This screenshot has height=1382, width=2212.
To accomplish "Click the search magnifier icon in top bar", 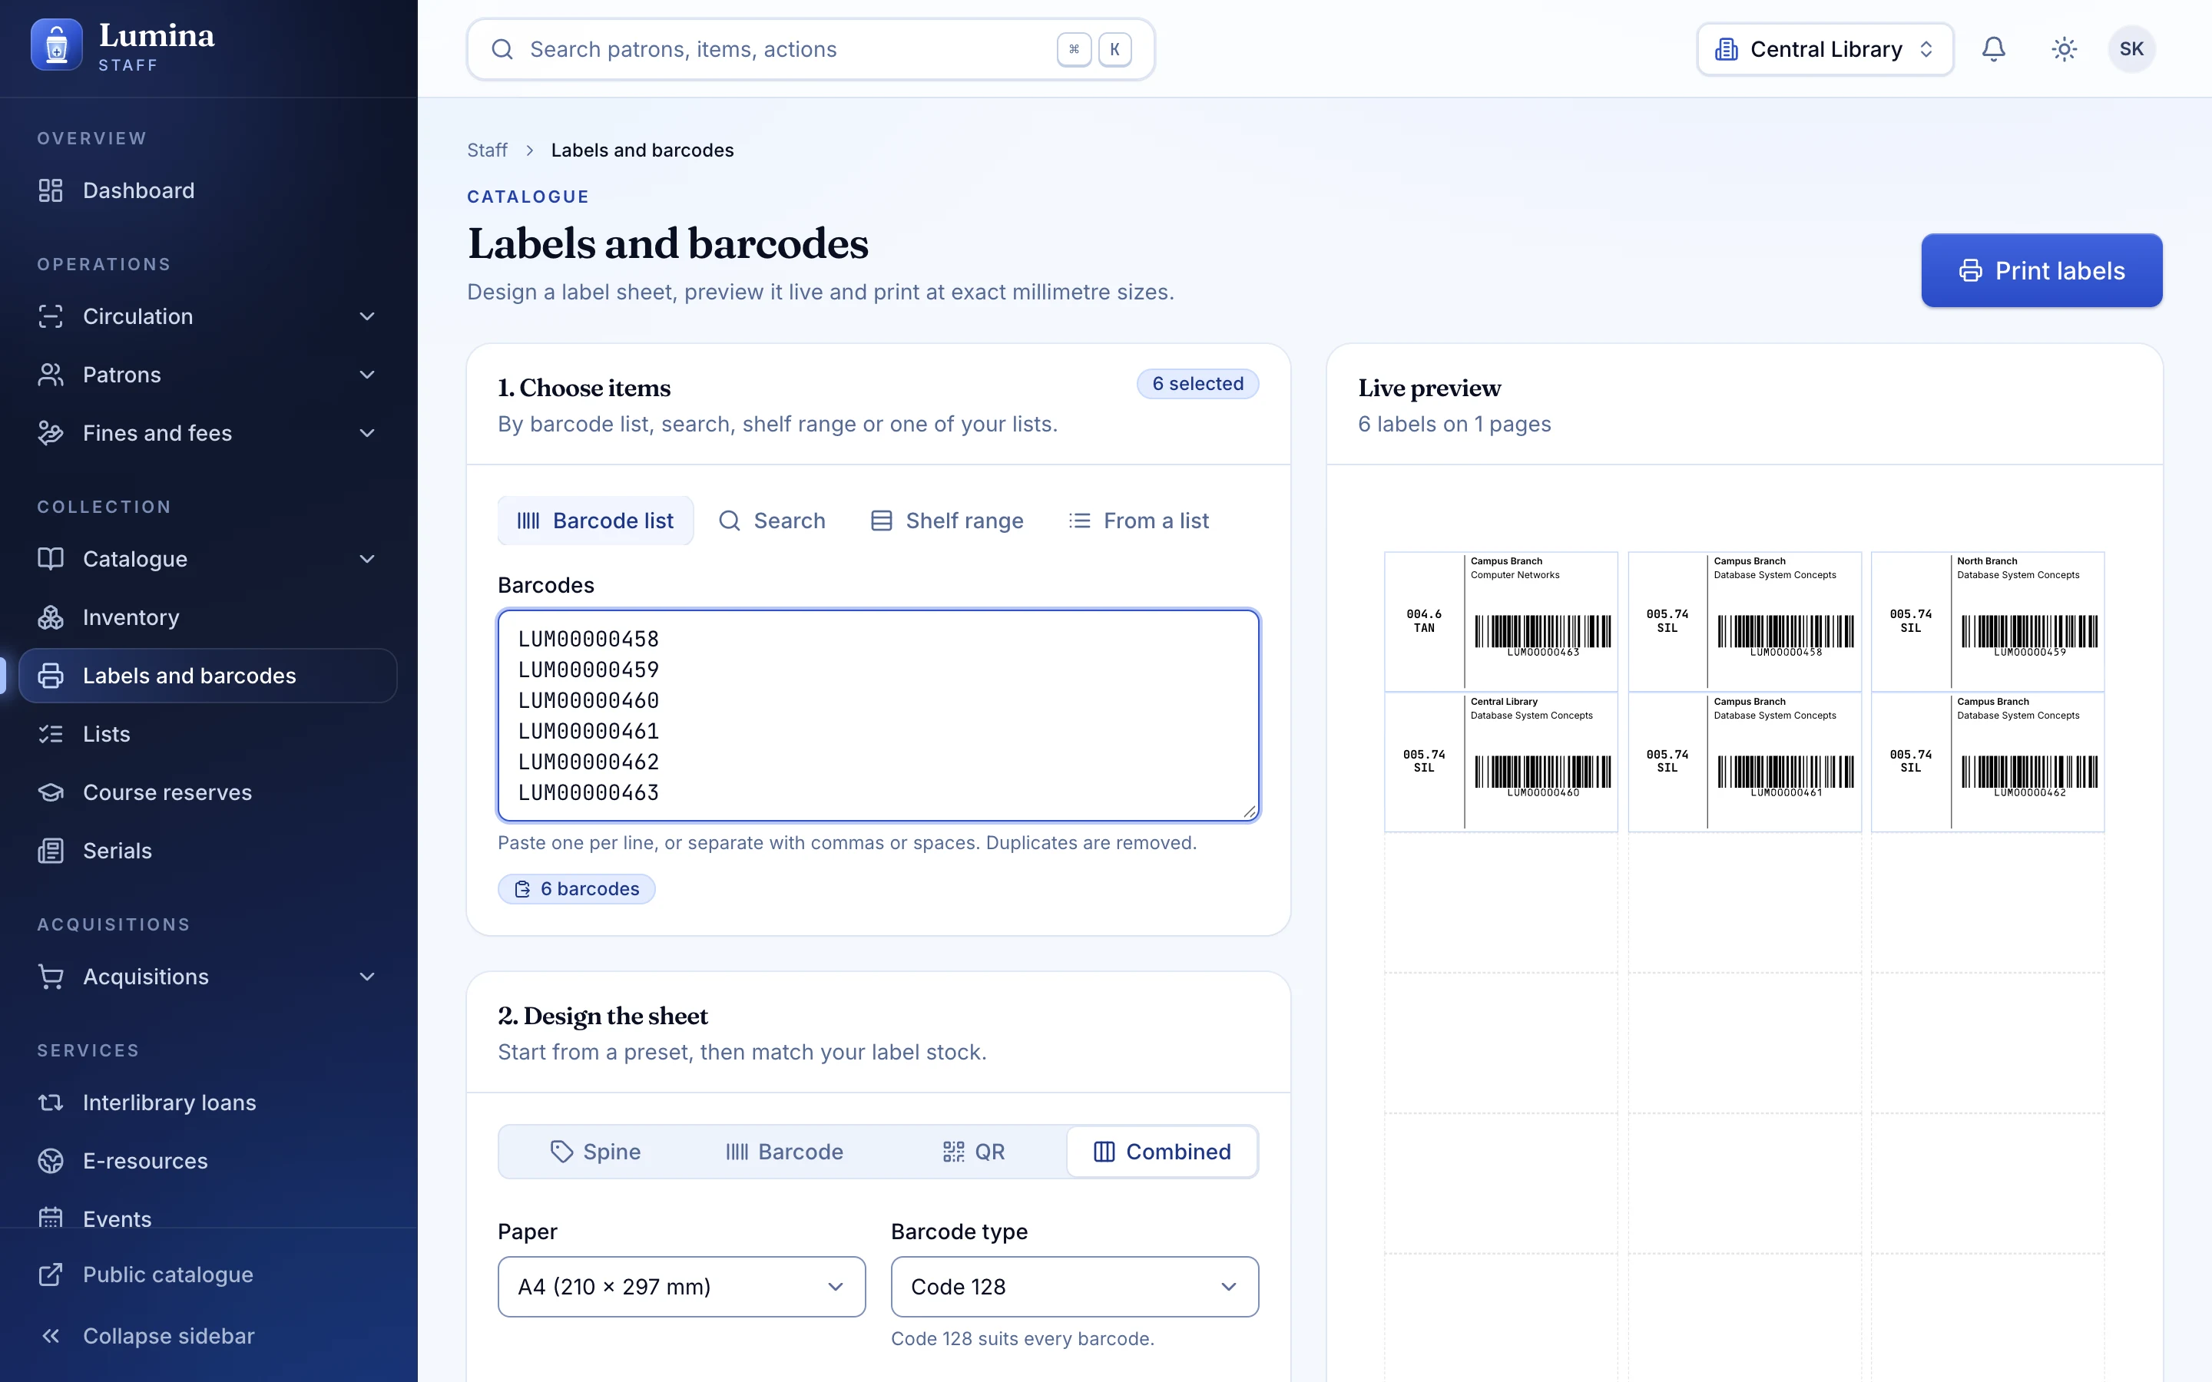I will (x=502, y=49).
